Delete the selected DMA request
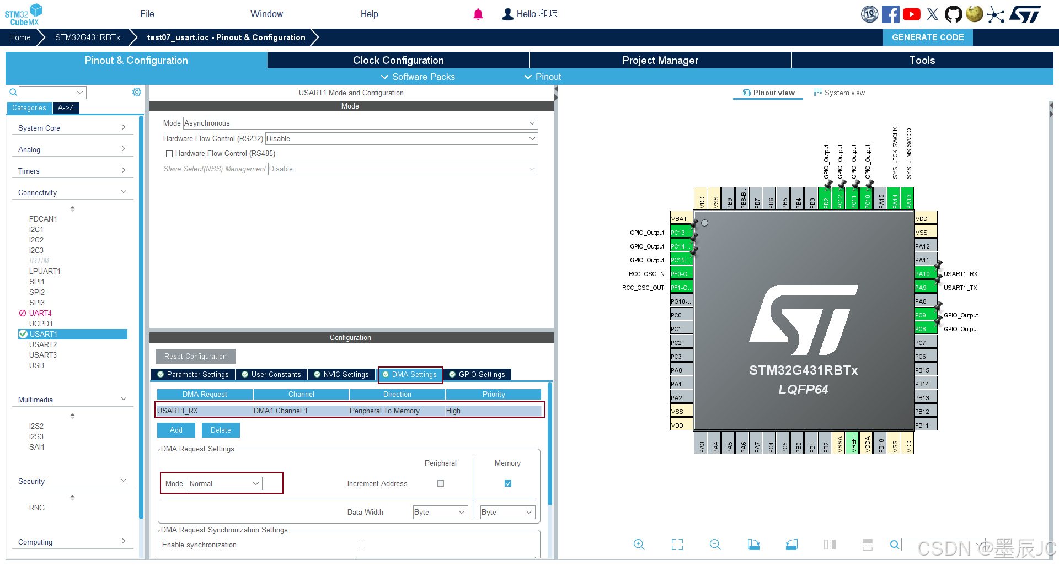Image resolution: width=1059 pixels, height=566 pixels. 221,430
